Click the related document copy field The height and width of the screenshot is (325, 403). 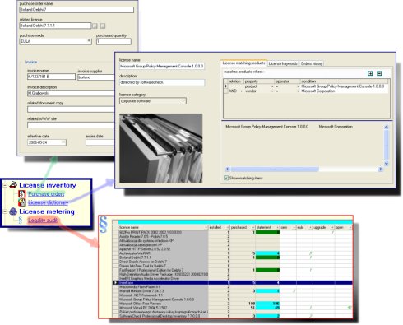(71, 109)
